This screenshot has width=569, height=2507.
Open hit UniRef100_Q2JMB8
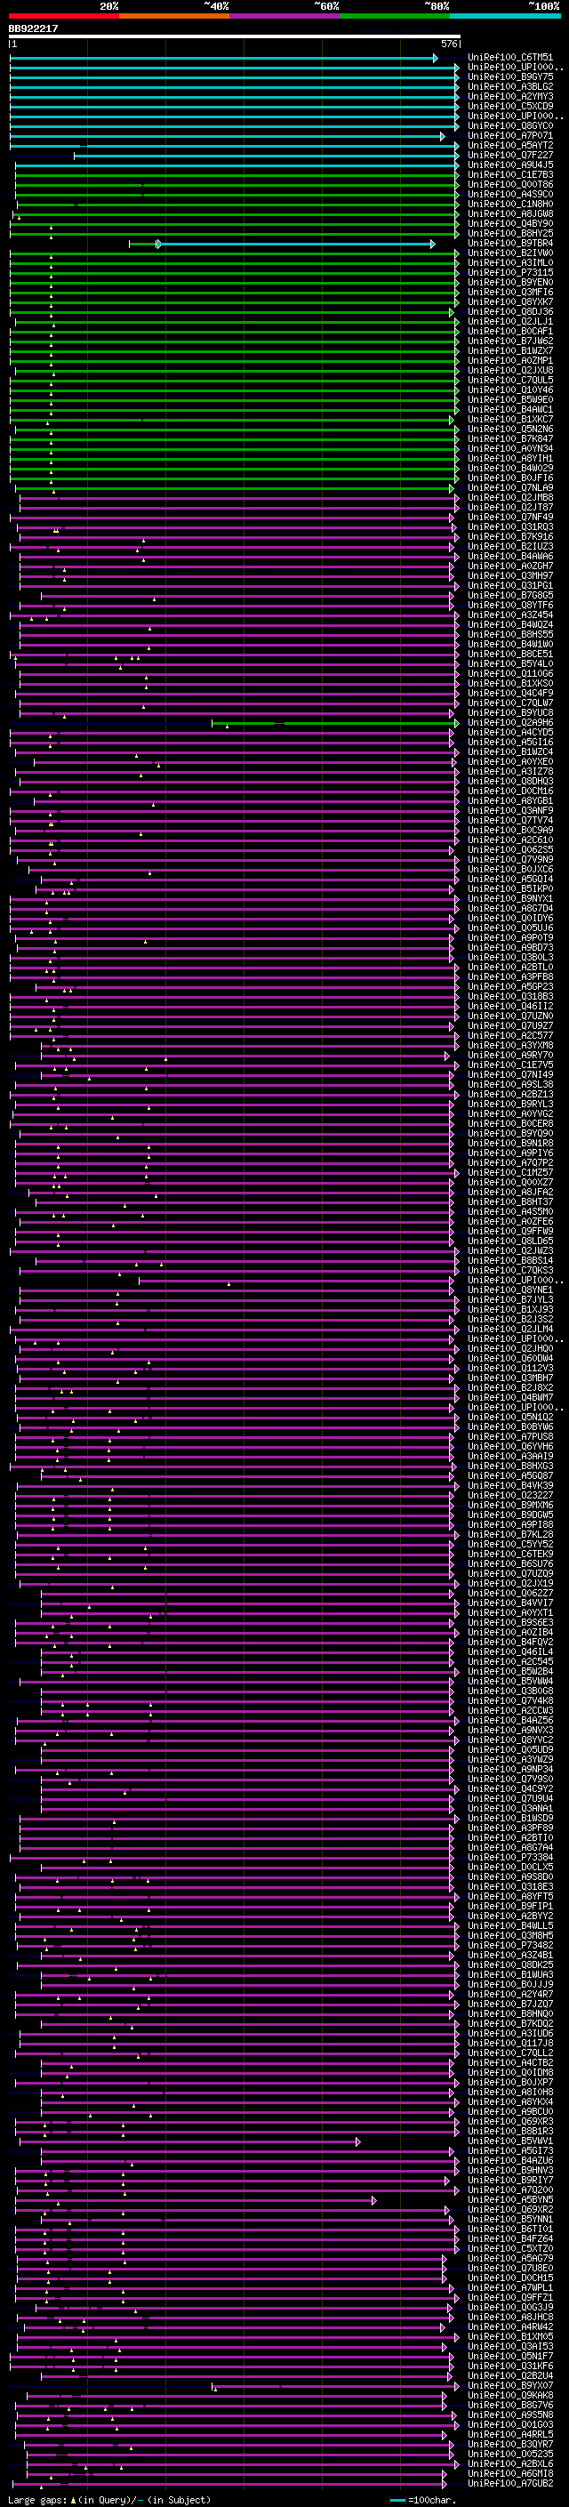pos(510,497)
